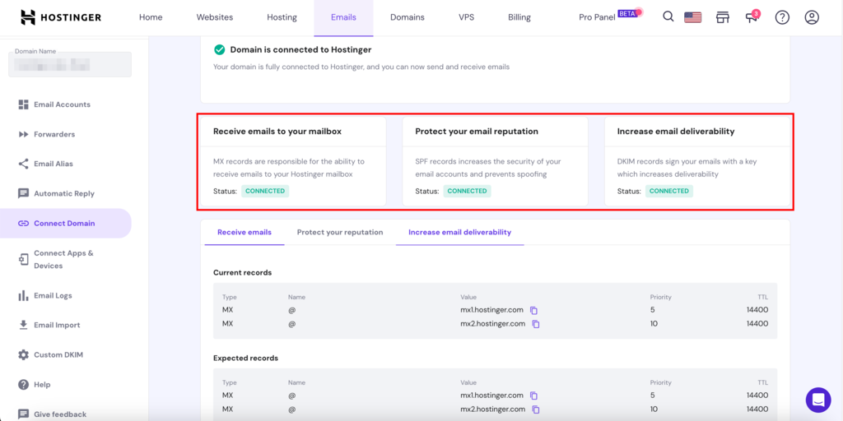Open the marketplace store icon

tap(723, 17)
